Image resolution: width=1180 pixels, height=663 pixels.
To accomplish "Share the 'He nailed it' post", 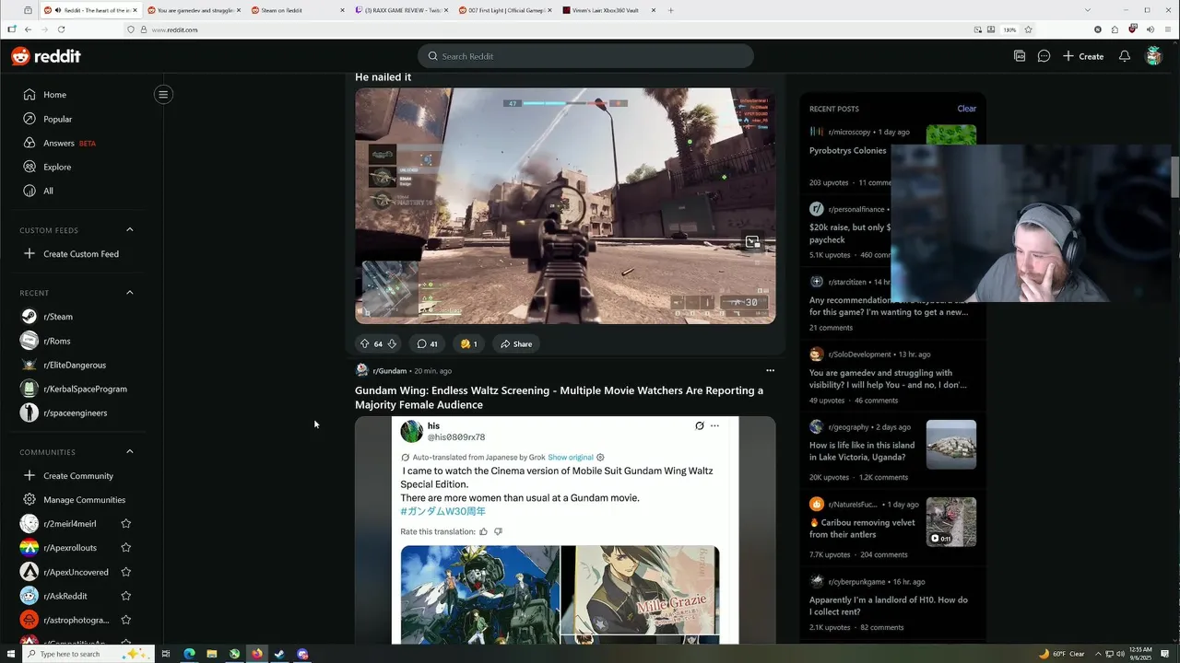I will point(516,343).
